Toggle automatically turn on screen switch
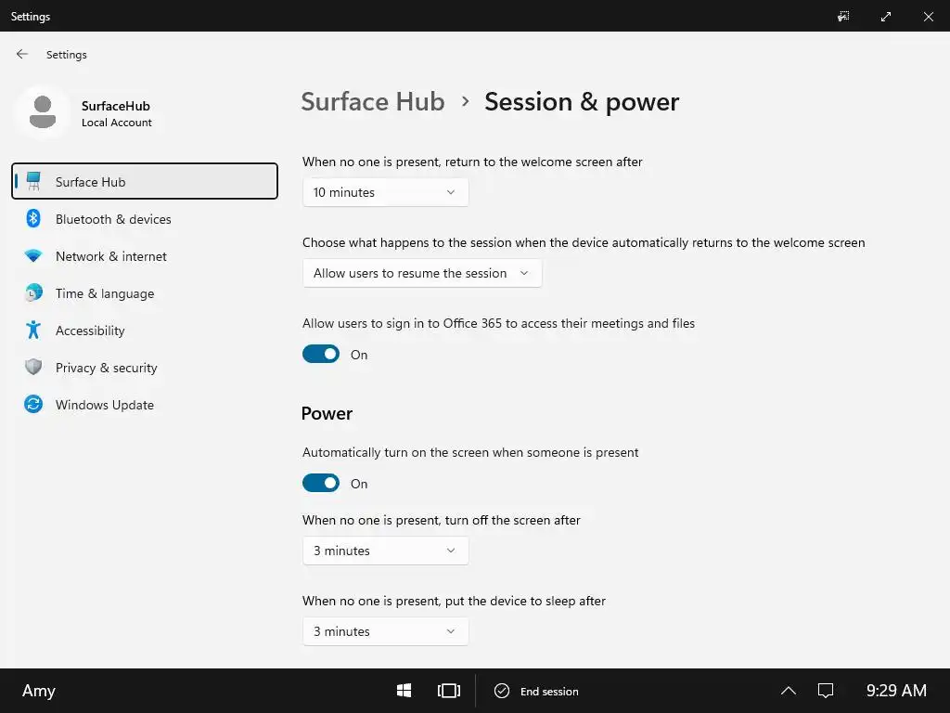Screen dimensions: 950x713 [x=321, y=483]
